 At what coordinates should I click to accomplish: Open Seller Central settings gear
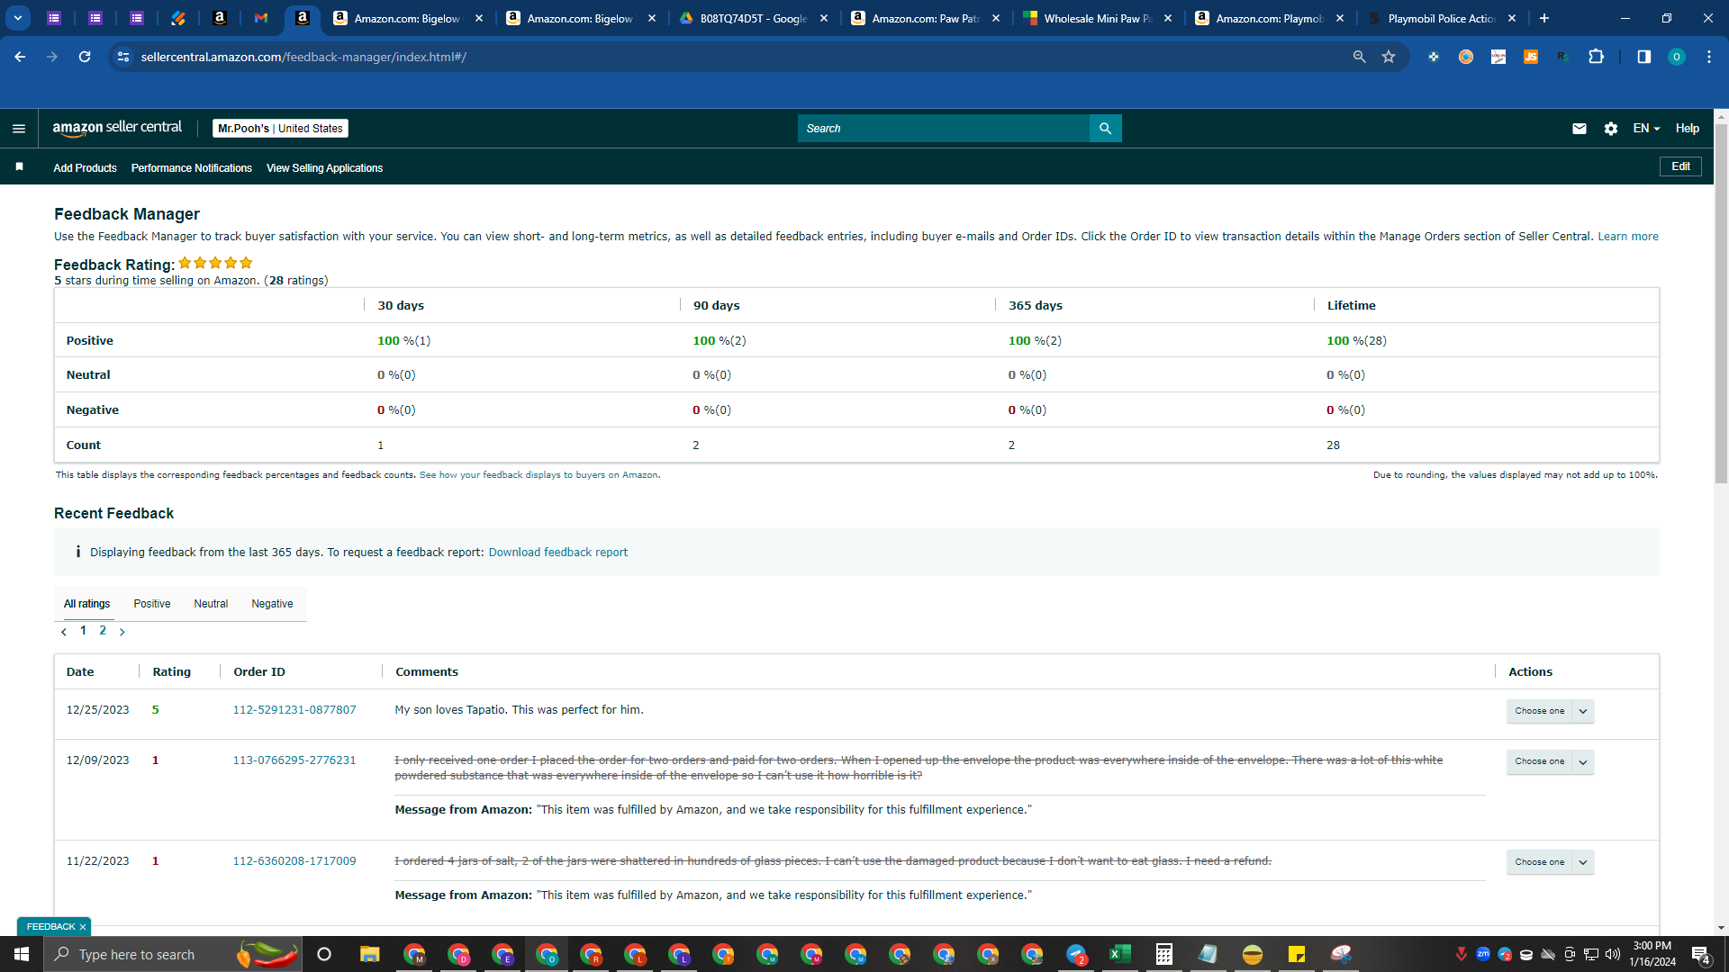click(1611, 129)
